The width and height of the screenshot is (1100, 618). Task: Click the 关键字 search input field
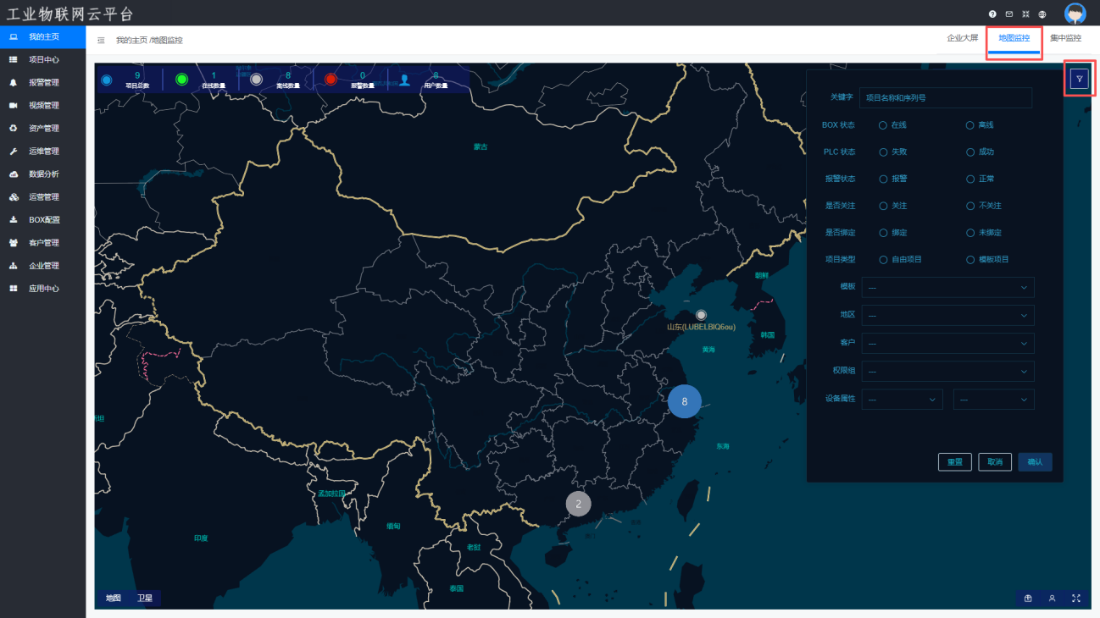tap(945, 98)
